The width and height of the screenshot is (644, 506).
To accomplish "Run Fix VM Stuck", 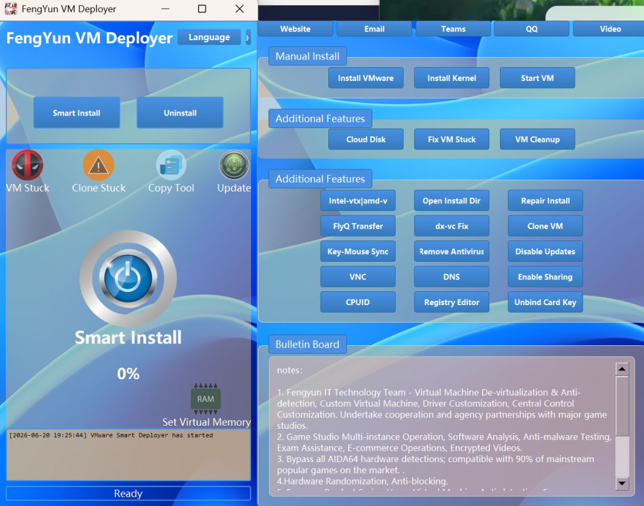I will click(x=452, y=139).
